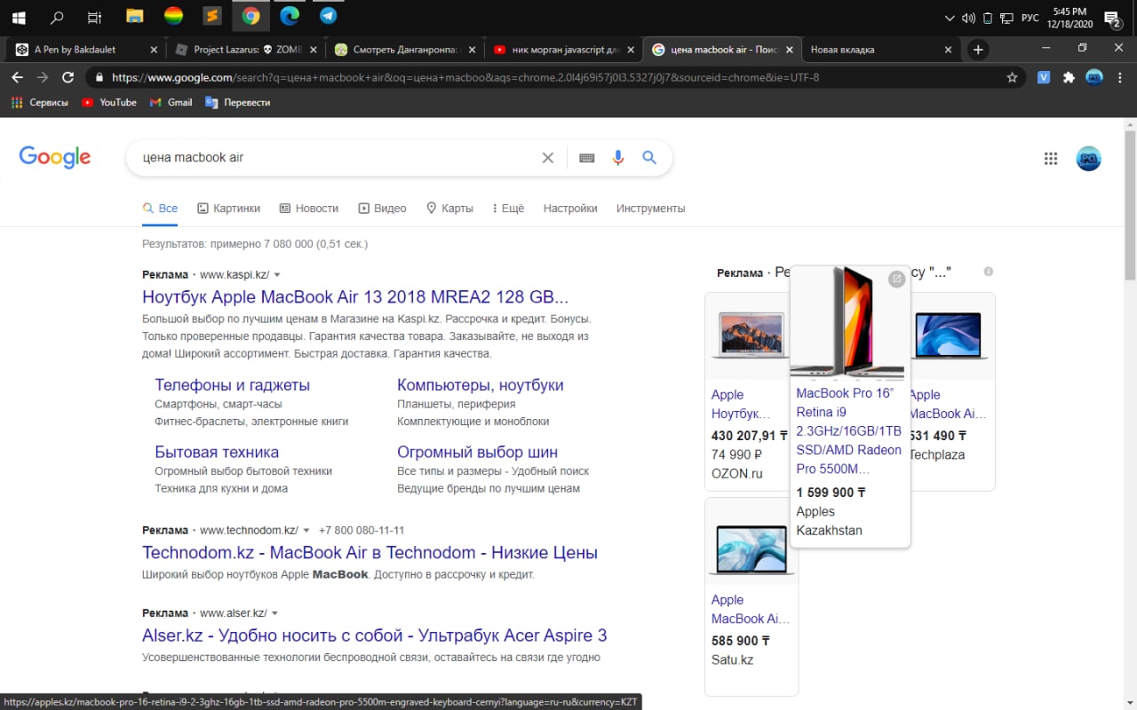
Task: Select Видео search category
Action: point(382,209)
